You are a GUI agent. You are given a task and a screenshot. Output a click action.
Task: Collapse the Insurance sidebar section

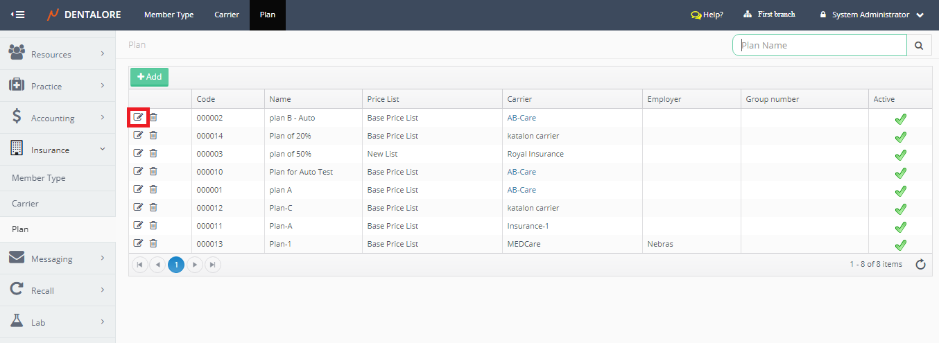click(58, 150)
